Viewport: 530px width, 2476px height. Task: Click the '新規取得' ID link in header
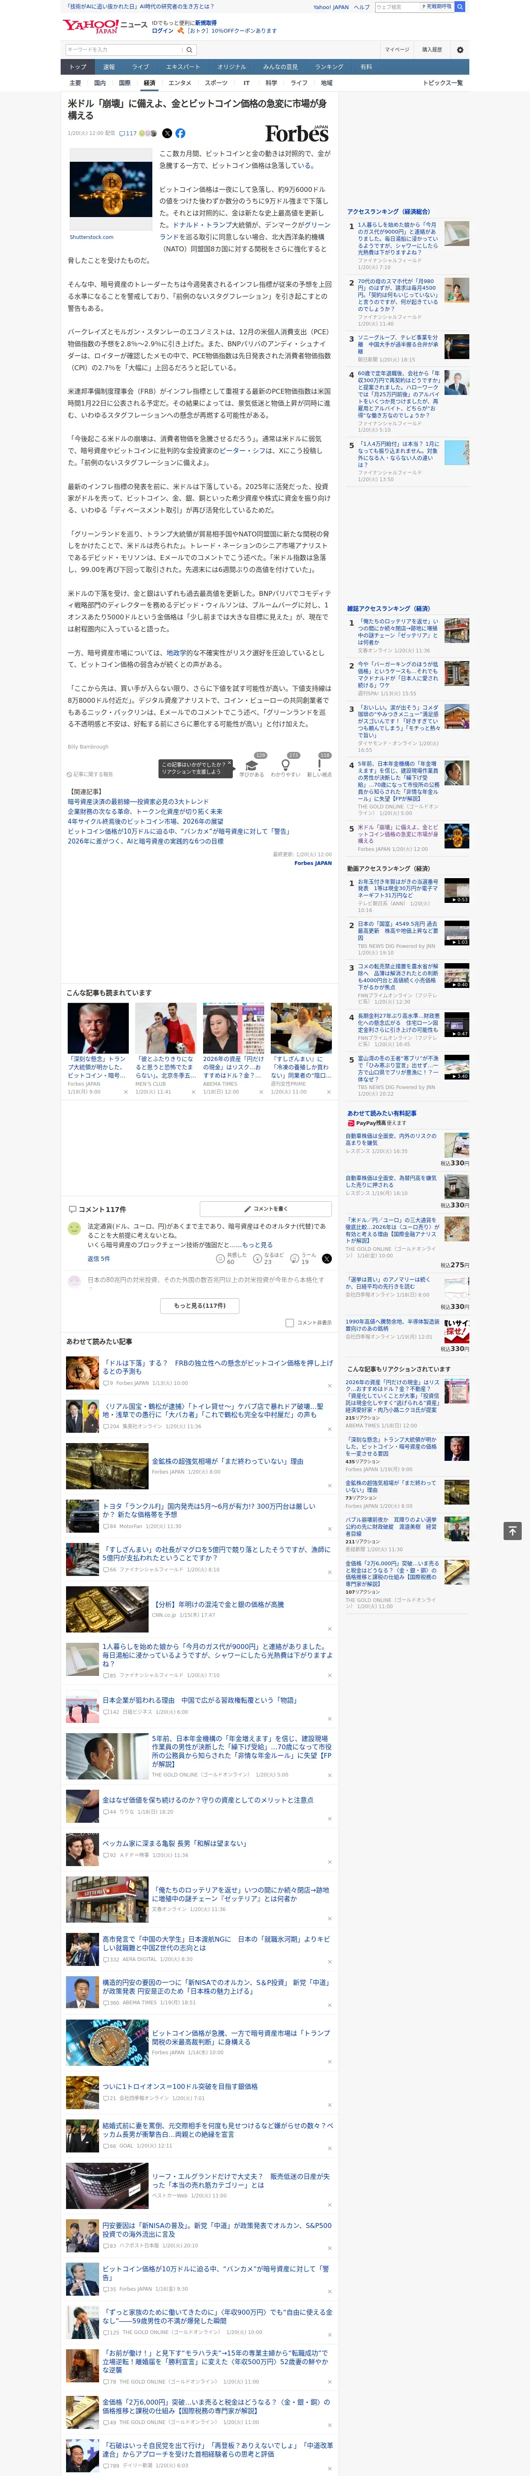[x=206, y=22]
